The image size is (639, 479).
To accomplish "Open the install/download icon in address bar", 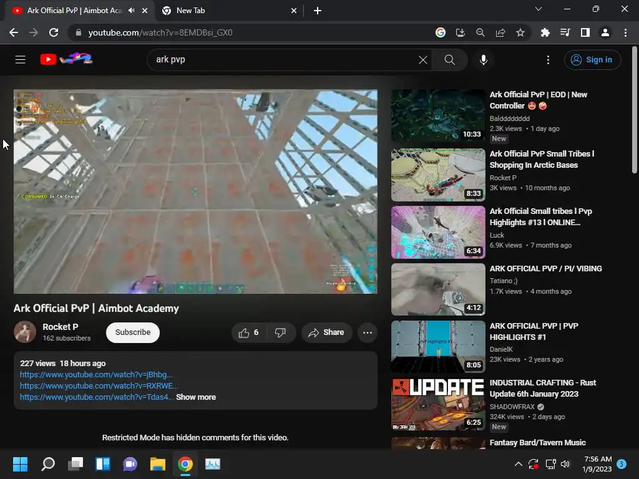I will point(461,32).
